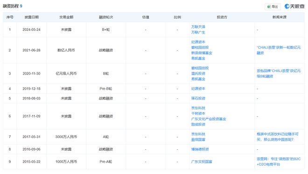Select date cell 2017-11-09

pyautogui.click(x=31, y=116)
